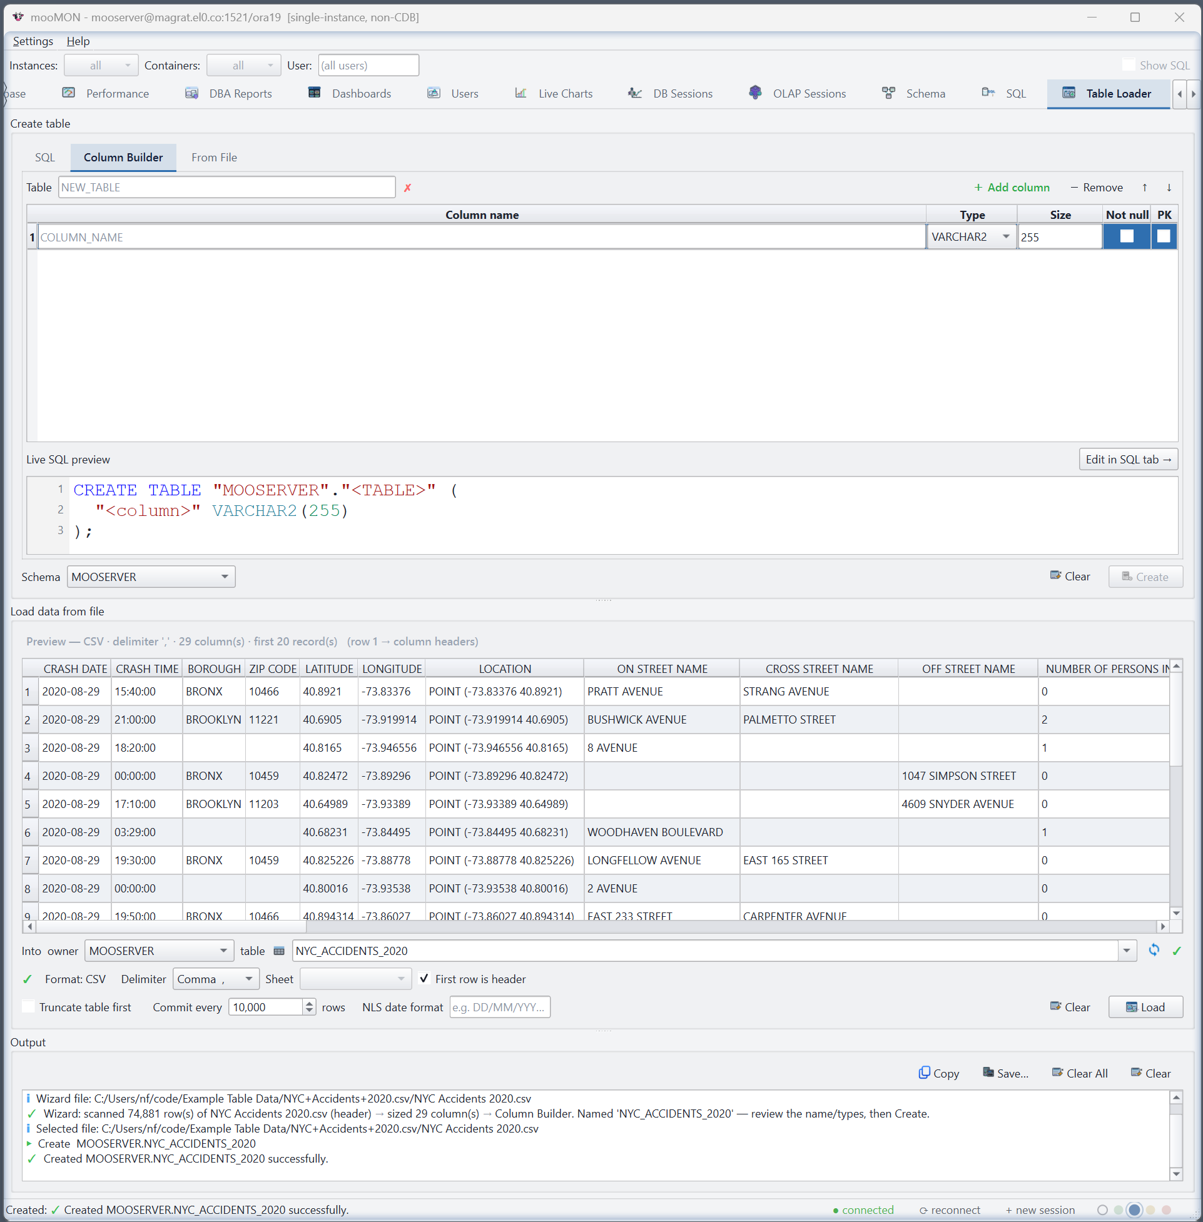This screenshot has width=1203, height=1222.
Task: Click Edit in SQL tab button
Action: [1128, 459]
